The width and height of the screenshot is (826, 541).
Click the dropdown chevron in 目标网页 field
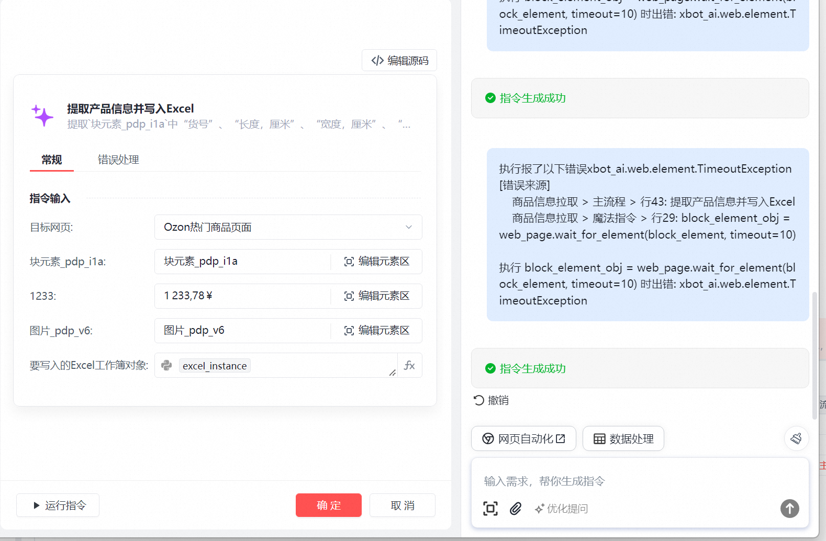click(409, 227)
